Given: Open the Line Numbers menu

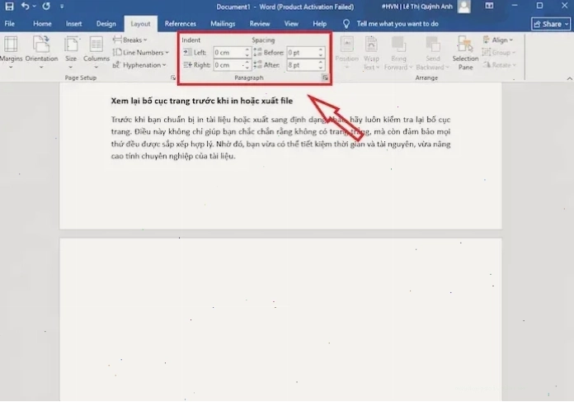Looking at the screenshot, I should [x=140, y=52].
